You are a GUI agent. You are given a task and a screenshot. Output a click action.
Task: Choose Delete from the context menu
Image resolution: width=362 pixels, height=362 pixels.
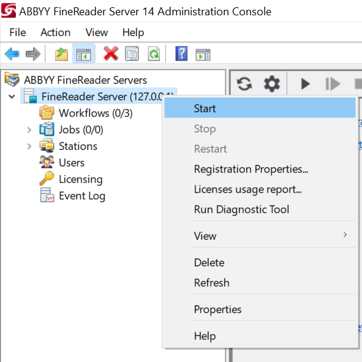click(260, 262)
